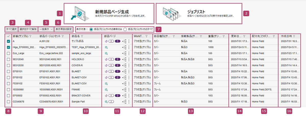
Task: Open the tree structure icon for HOLDER-D
Action: pyautogui.click(x=125, y=59)
